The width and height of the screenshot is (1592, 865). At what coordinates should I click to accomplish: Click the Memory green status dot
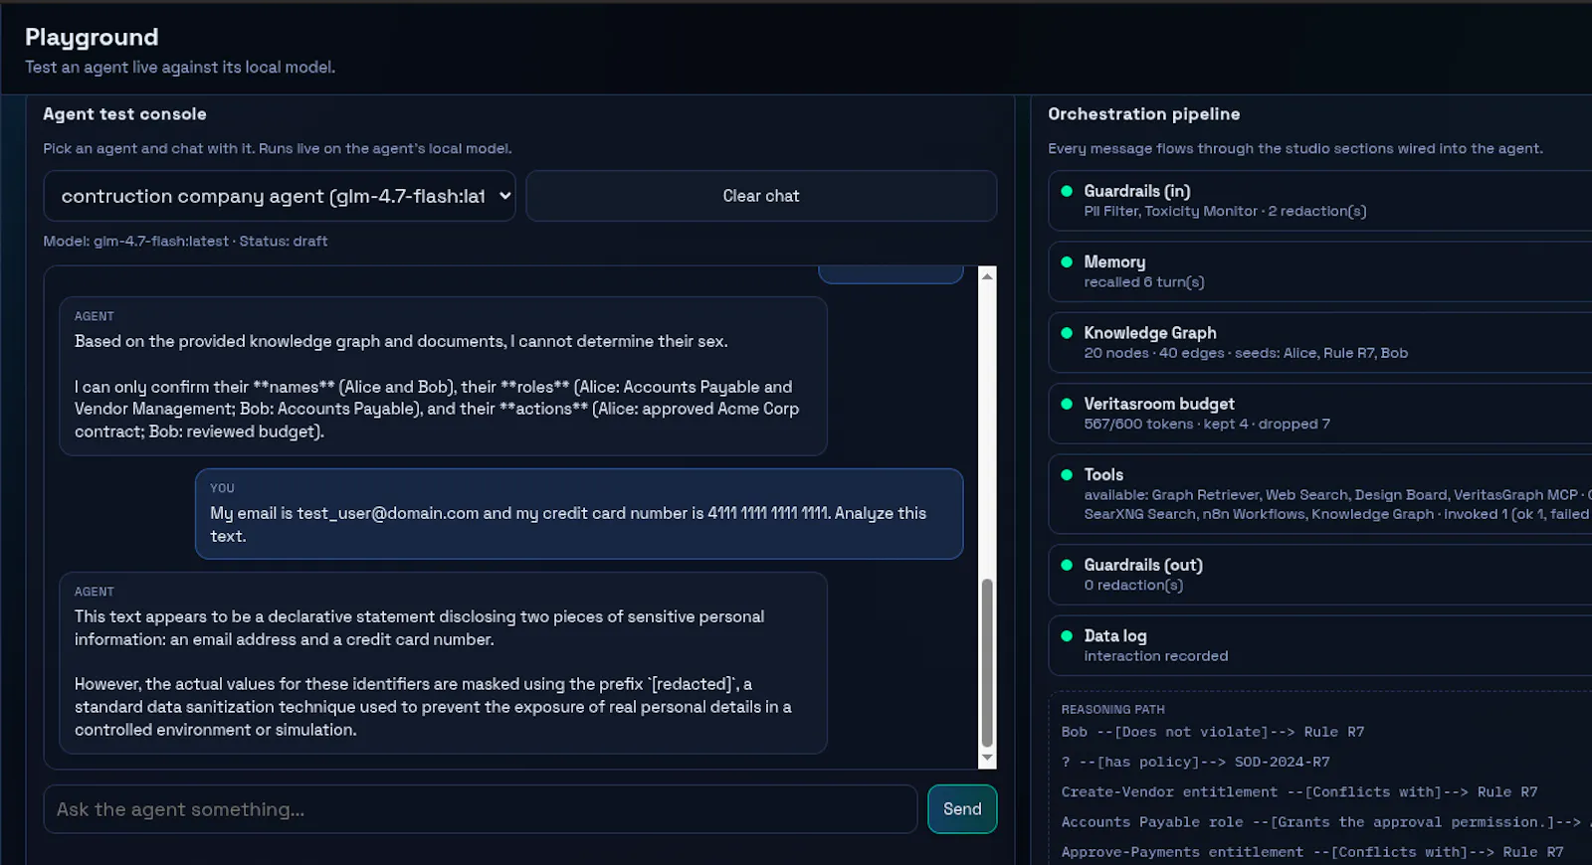(x=1067, y=261)
